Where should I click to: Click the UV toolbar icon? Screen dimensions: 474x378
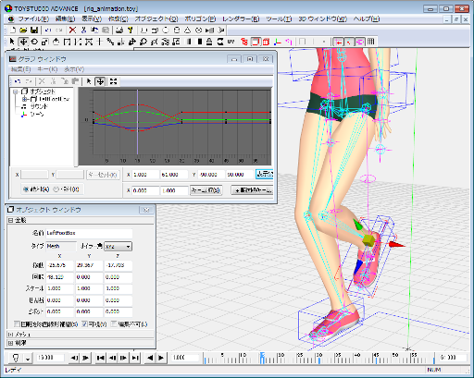click(231, 42)
